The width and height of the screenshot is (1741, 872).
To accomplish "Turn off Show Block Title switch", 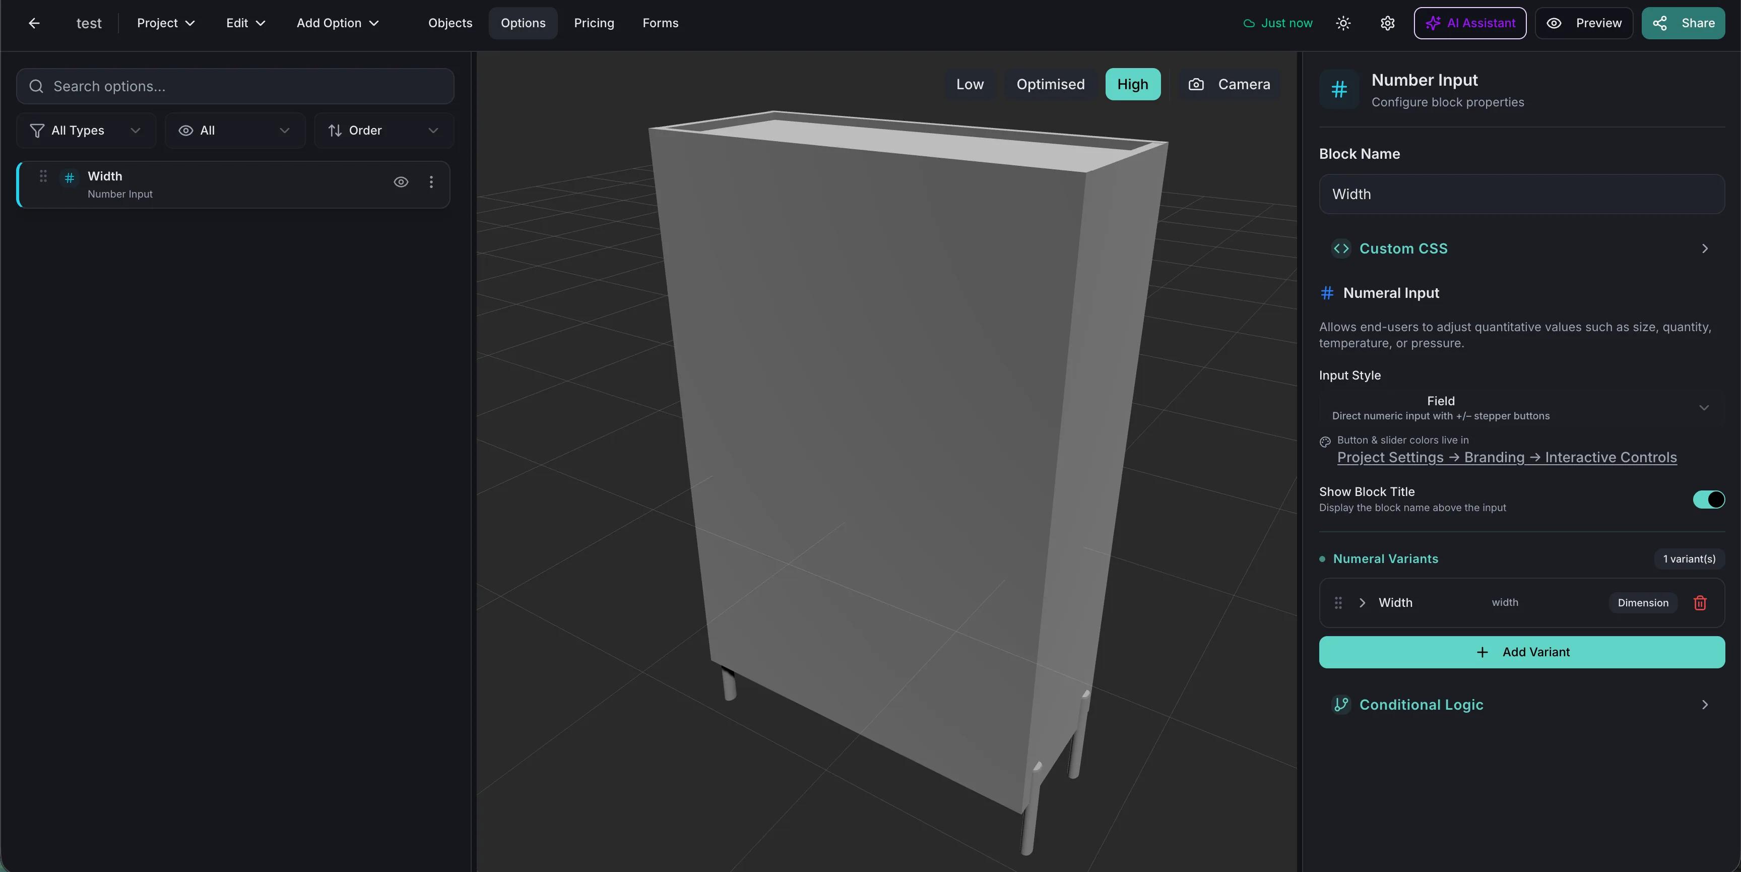I will [1709, 500].
